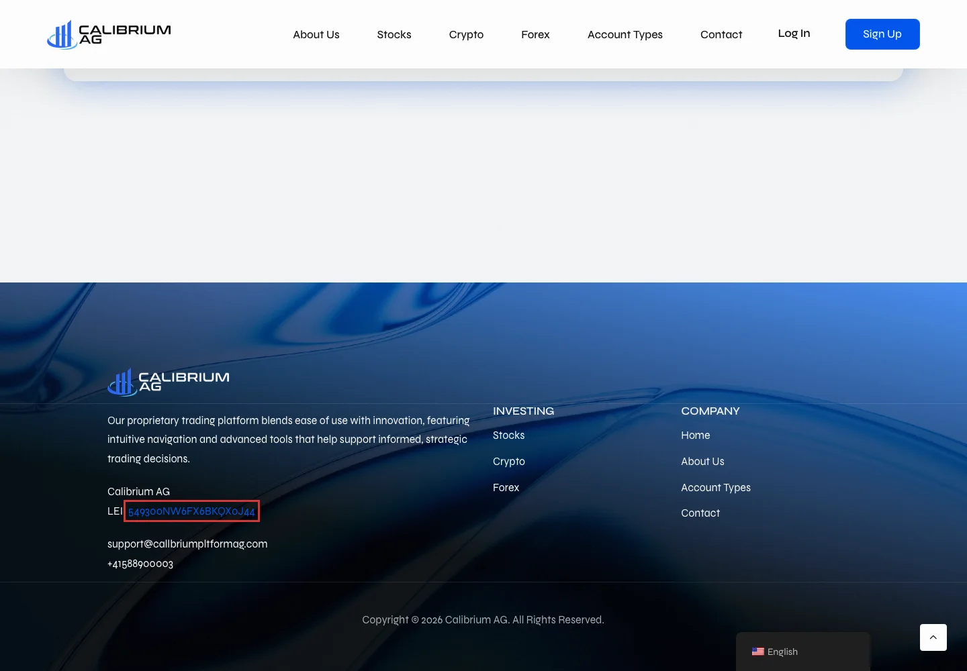967x671 pixels.
Task: Expand the English language selector
Action: pos(803,652)
